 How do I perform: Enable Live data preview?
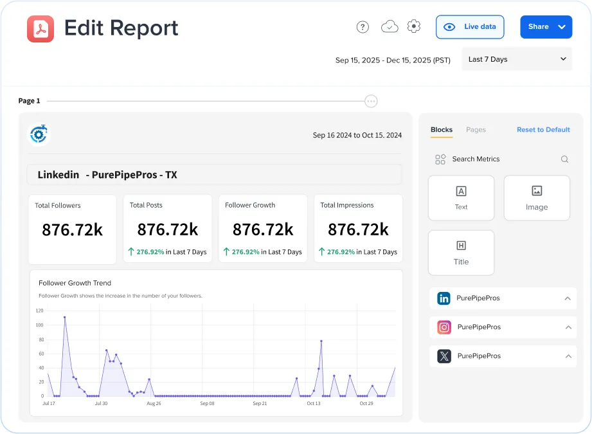click(470, 26)
